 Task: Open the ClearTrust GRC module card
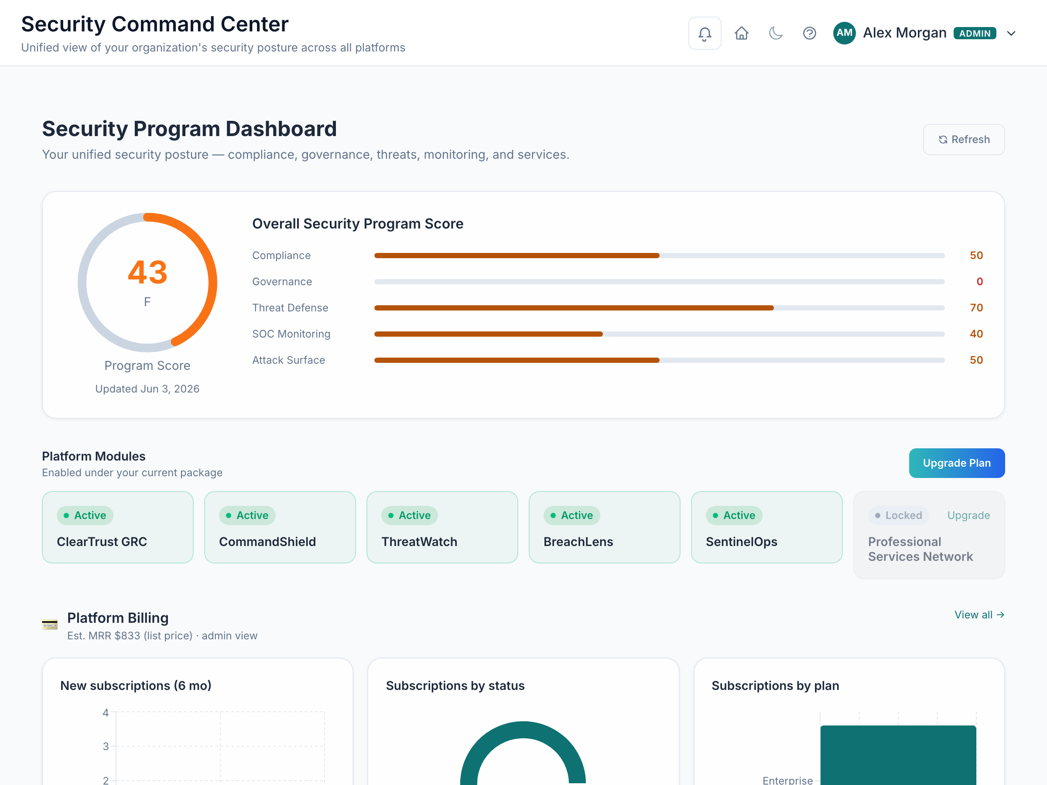coord(118,527)
